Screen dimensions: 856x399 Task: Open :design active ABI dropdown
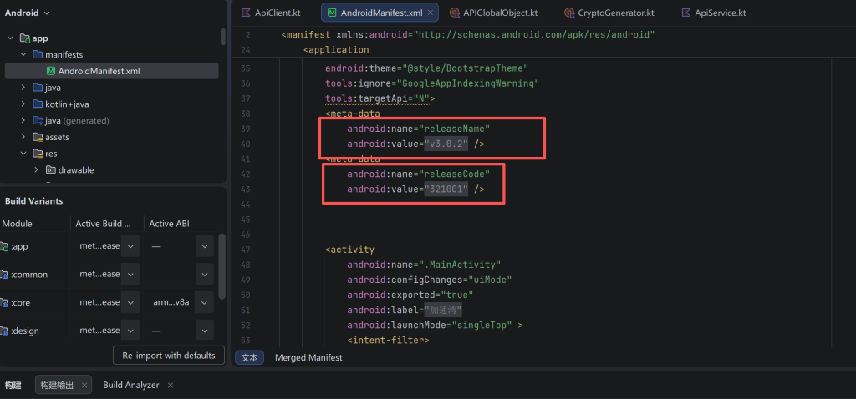[204, 331]
